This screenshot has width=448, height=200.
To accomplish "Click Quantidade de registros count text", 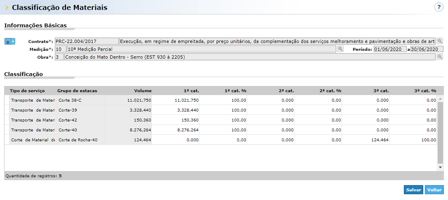I will [x=33, y=176].
